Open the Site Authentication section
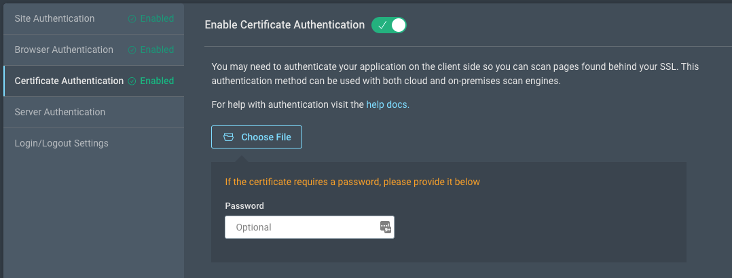Screen dimensions: 732x278 [54, 18]
